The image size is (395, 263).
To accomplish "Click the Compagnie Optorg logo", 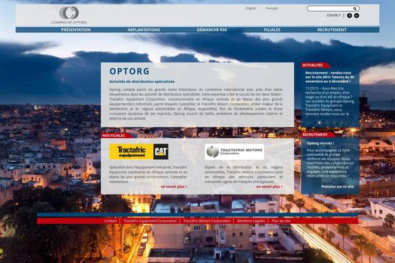I will (x=68, y=15).
